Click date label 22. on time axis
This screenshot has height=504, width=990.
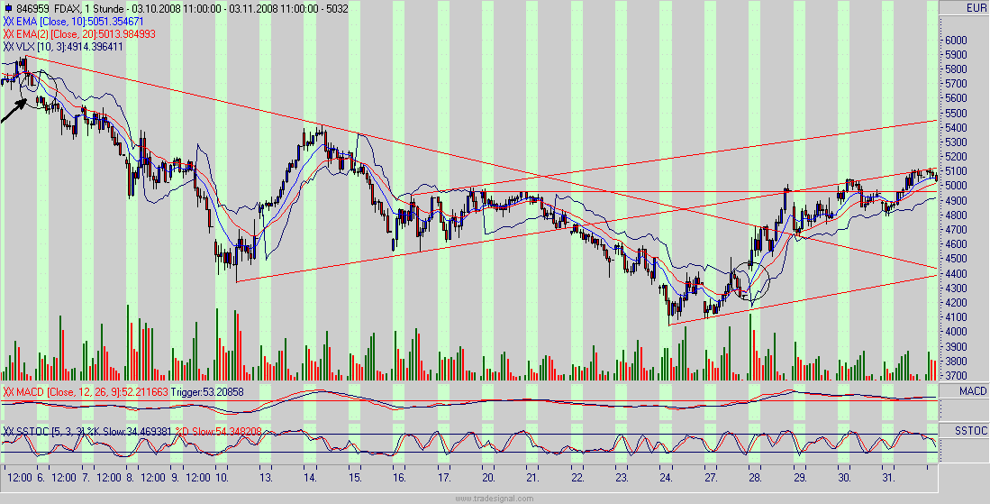tap(577, 478)
